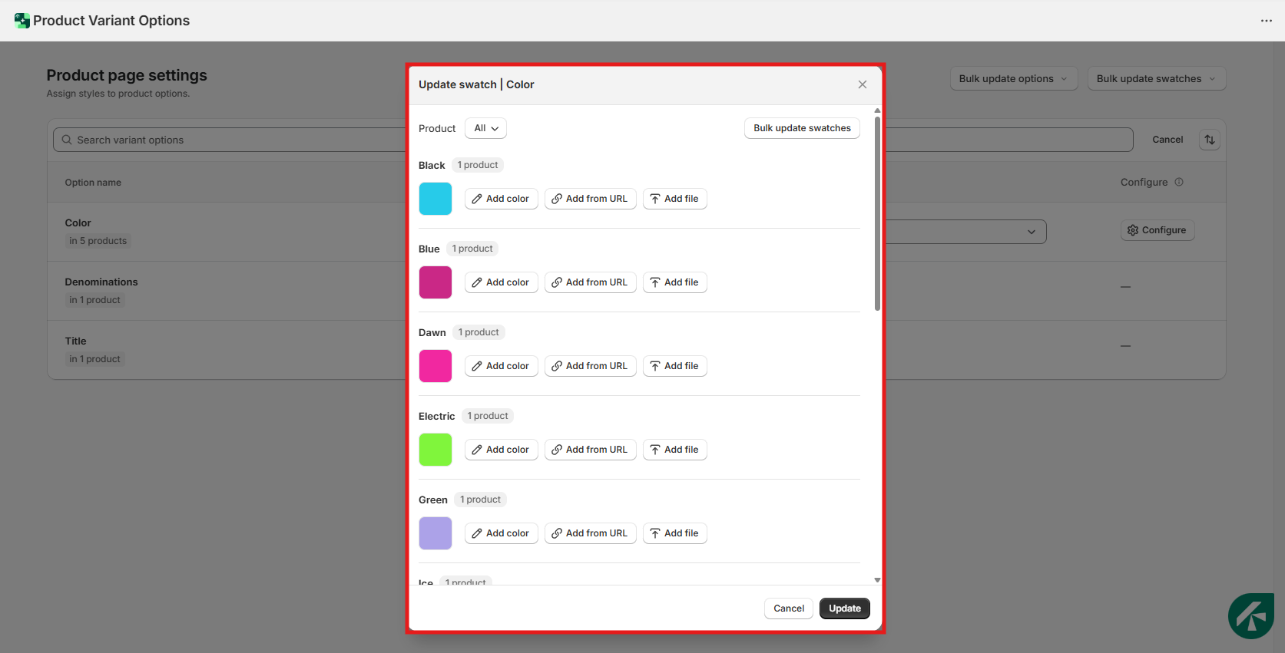Select the cyan swatch for Black

click(x=435, y=199)
